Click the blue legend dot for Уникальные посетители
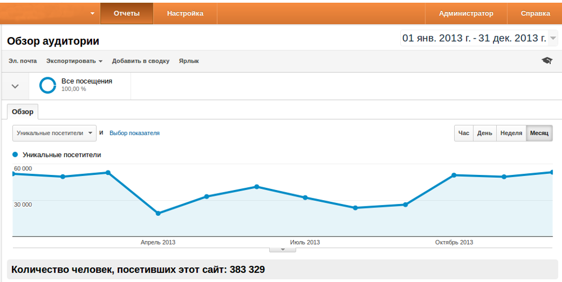Viewport: 562px width, 282px height. point(15,155)
